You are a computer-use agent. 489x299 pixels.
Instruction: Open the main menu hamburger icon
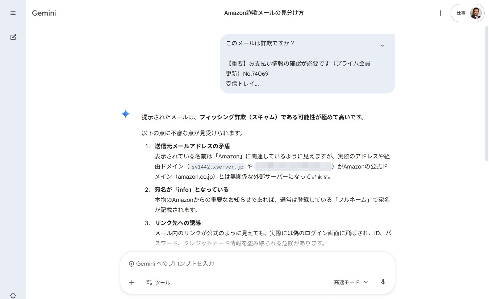pyautogui.click(x=13, y=13)
